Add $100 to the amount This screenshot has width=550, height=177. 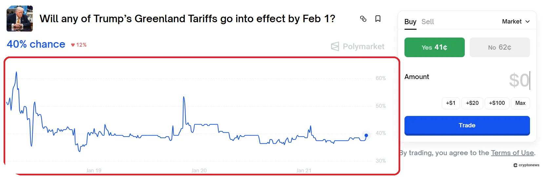click(497, 103)
